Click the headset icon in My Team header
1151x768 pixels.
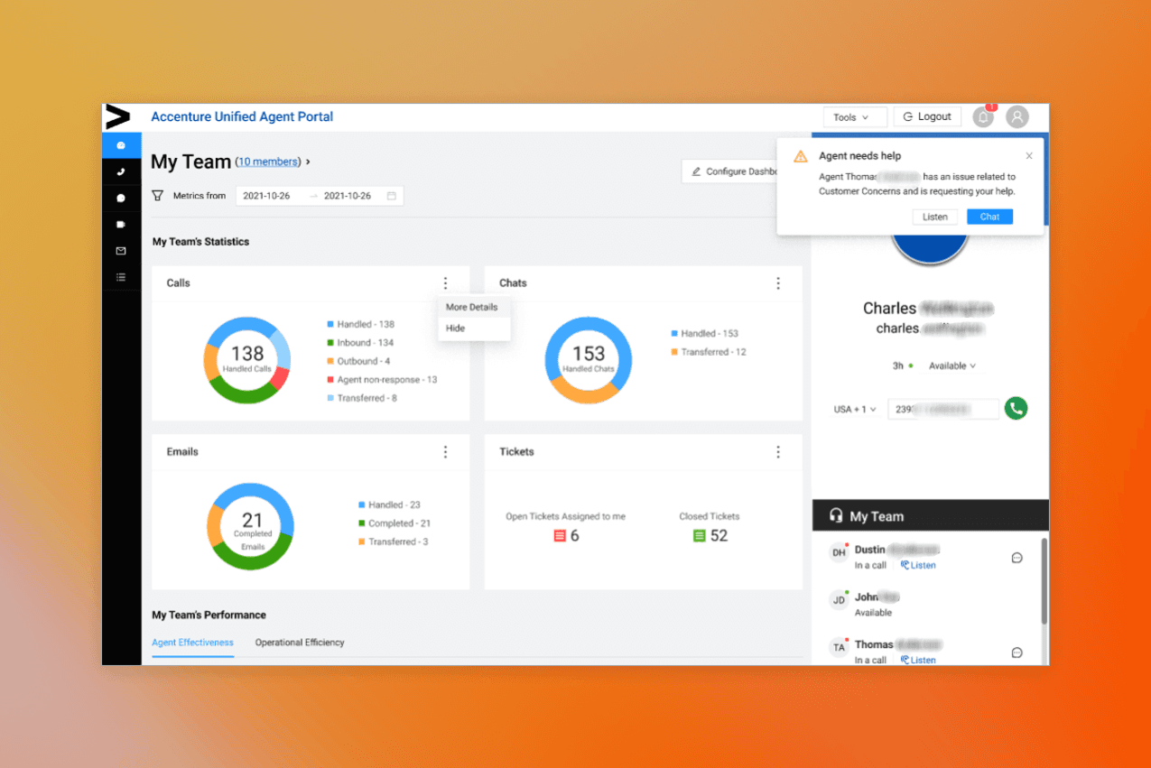click(836, 516)
